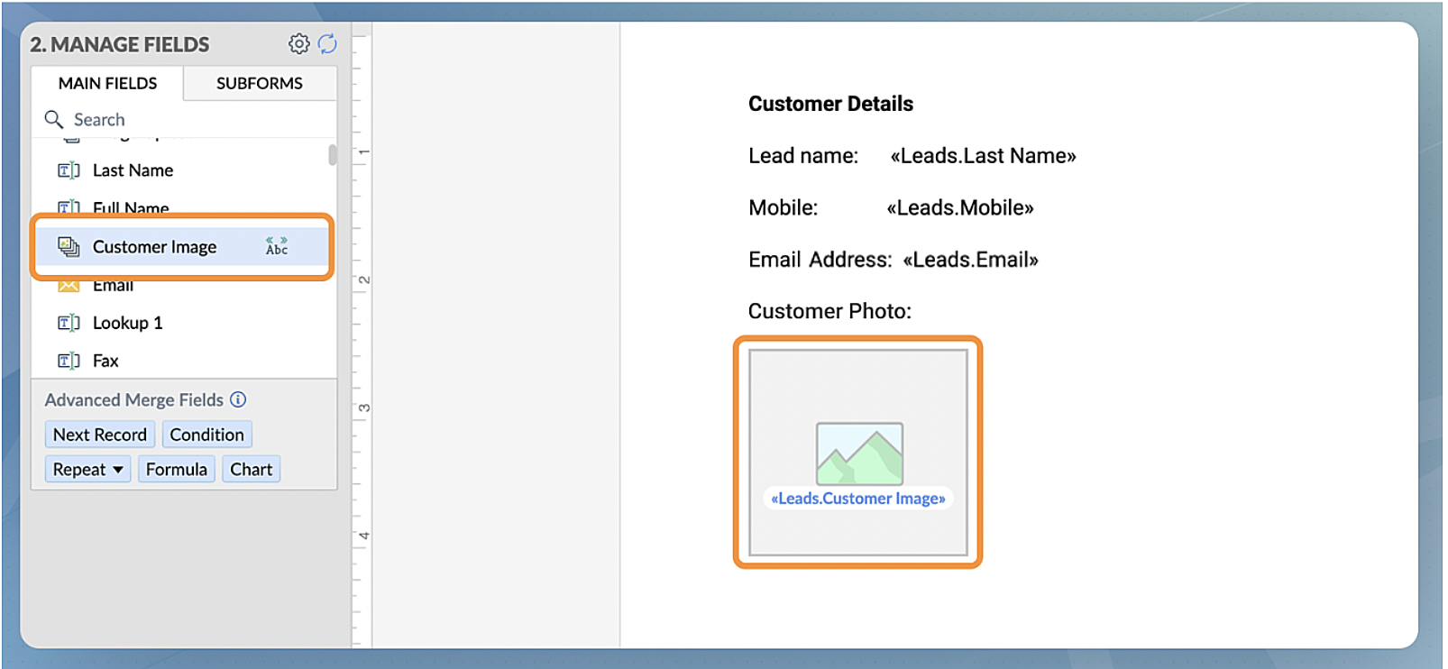This screenshot has width=1448, height=669.
Task: Click the Last Name text field icon
Action: (69, 170)
